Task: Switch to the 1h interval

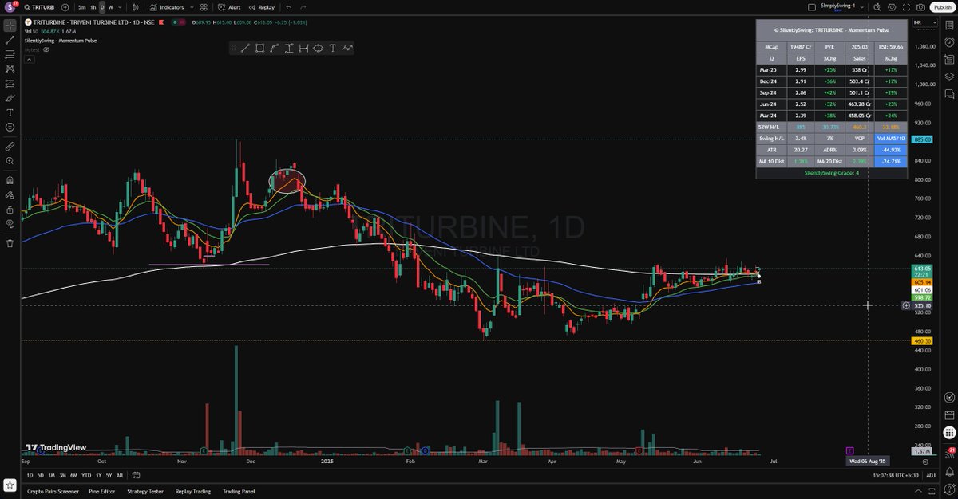Action: point(93,7)
